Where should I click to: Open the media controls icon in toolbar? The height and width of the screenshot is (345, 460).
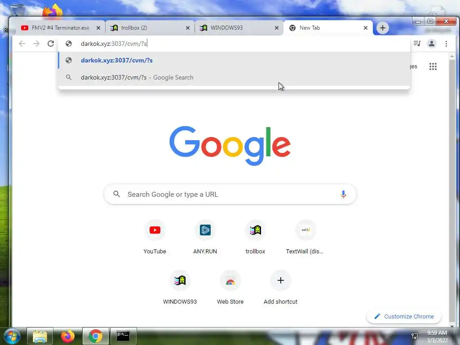417,44
